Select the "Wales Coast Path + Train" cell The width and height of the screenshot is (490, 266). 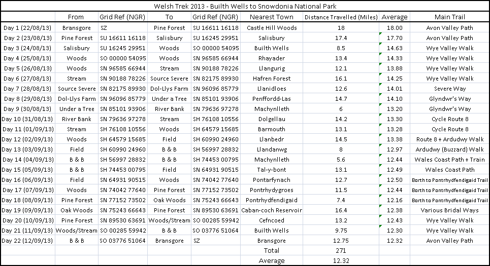tap(450, 160)
